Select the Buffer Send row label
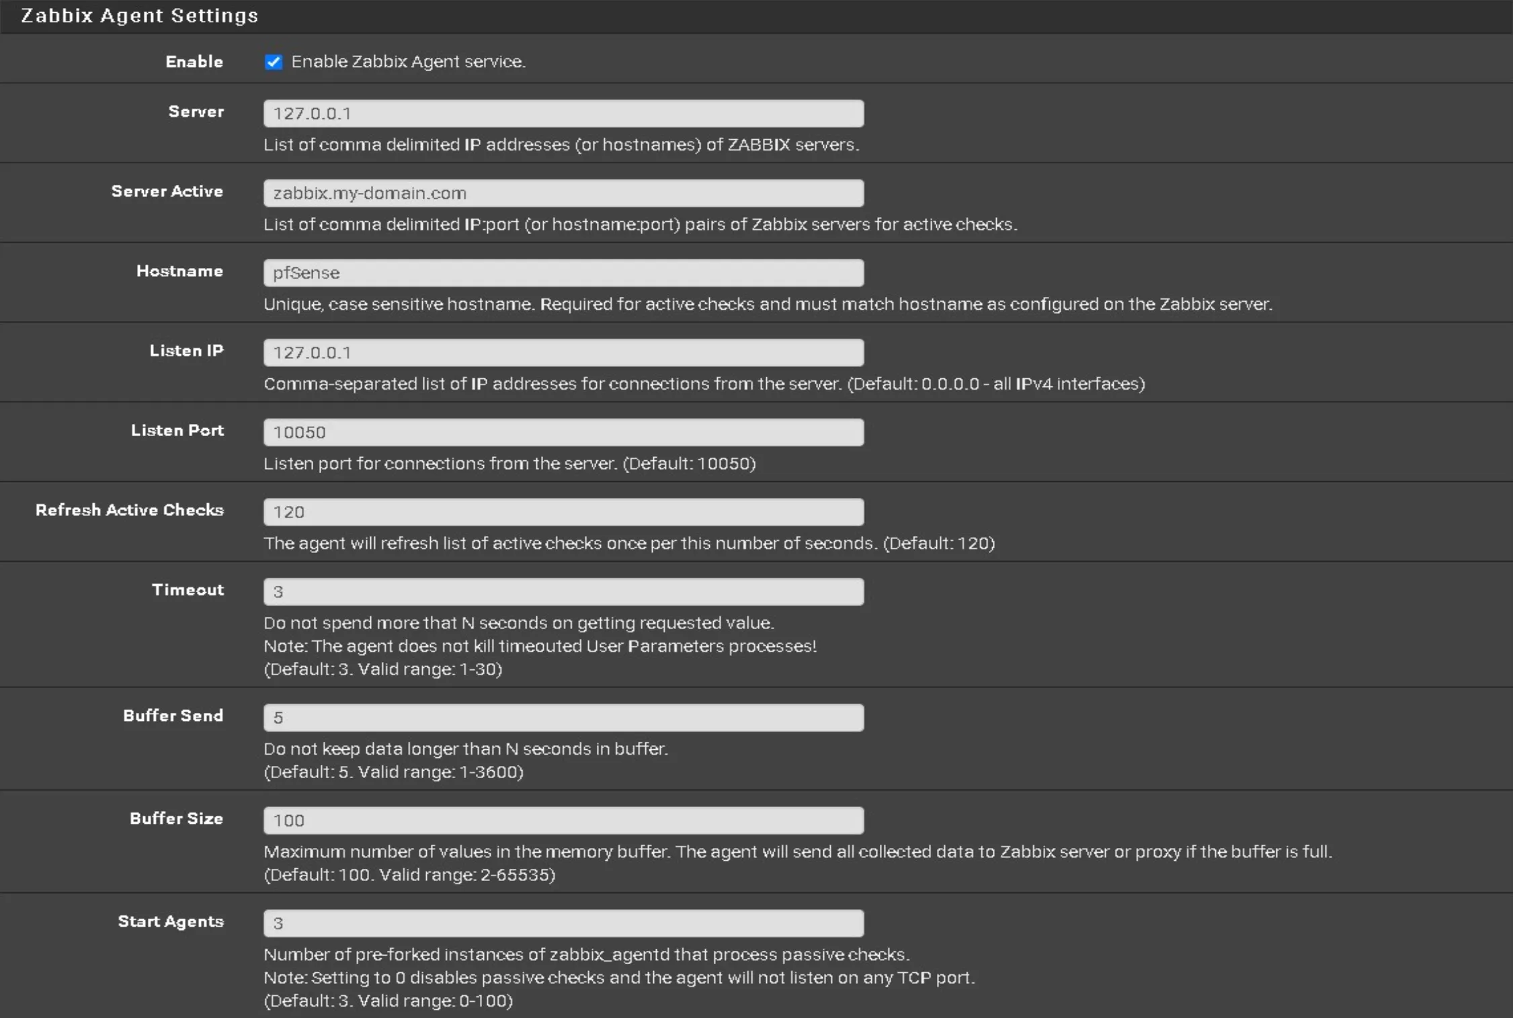The width and height of the screenshot is (1513, 1018). (x=173, y=716)
